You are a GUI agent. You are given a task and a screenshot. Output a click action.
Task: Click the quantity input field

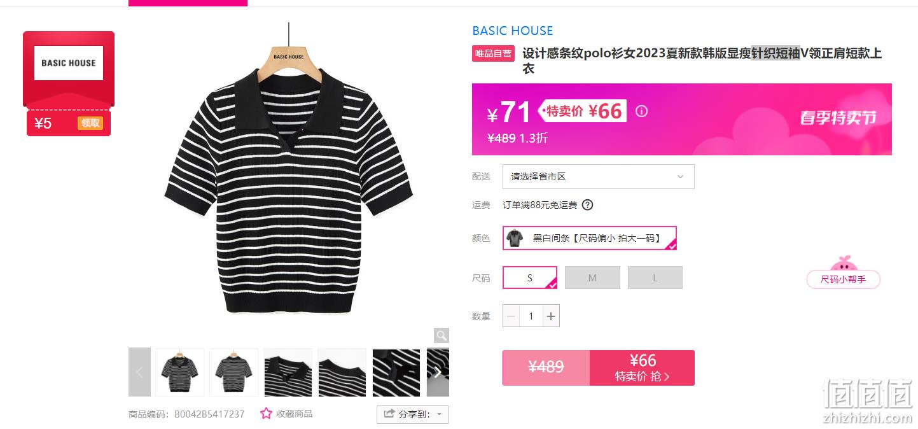point(531,316)
